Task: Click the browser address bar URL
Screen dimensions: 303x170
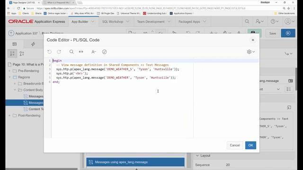Action: click(141, 8)
